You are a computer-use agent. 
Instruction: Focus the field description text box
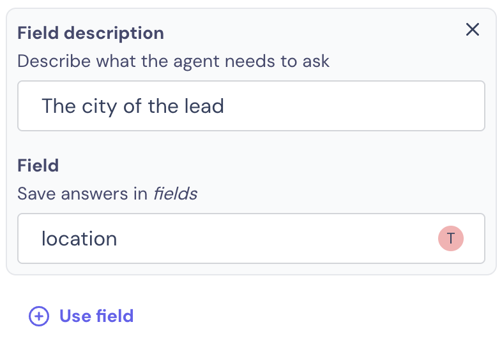[252, 106]
